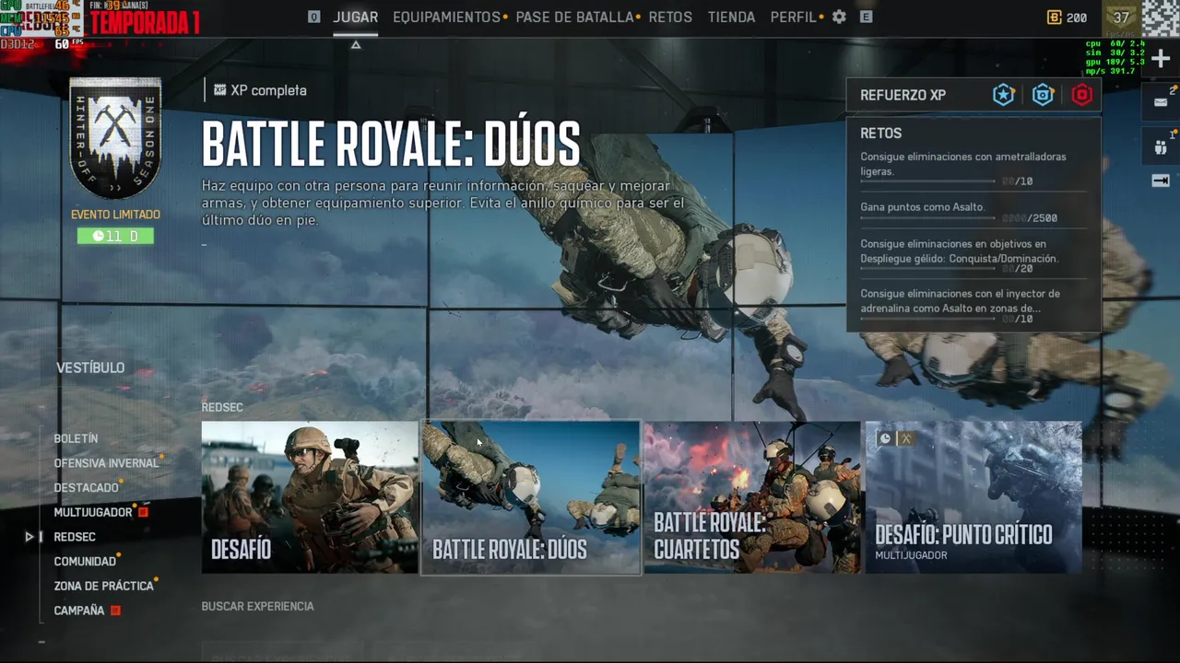
Task: Click the Despliegue gélido challenge progress bar
Action: point(927,269)
